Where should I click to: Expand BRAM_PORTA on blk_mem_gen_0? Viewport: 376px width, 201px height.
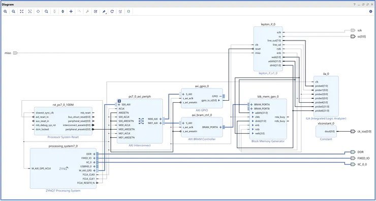tap(252, 105)
